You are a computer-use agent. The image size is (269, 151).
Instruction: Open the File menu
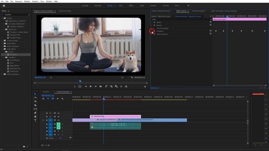[x=2, y=1]
